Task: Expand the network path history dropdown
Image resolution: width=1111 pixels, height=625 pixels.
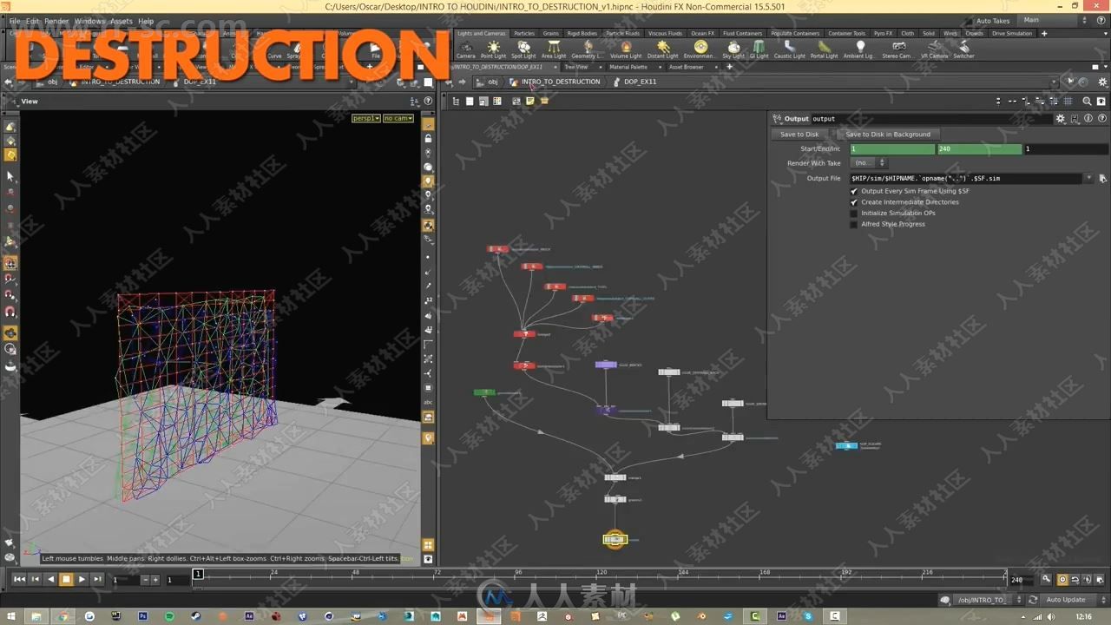Action: 1055,82
